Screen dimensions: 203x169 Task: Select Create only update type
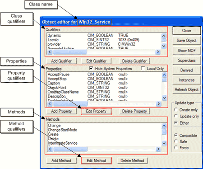(176, 110)
